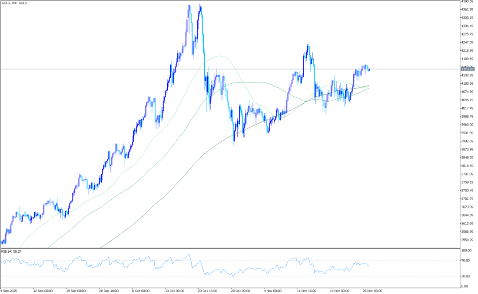The width and height of the screenshot is (478, 294).
Task: Click the separator between price chart and RSI
Action: click(x=229, y=248)
